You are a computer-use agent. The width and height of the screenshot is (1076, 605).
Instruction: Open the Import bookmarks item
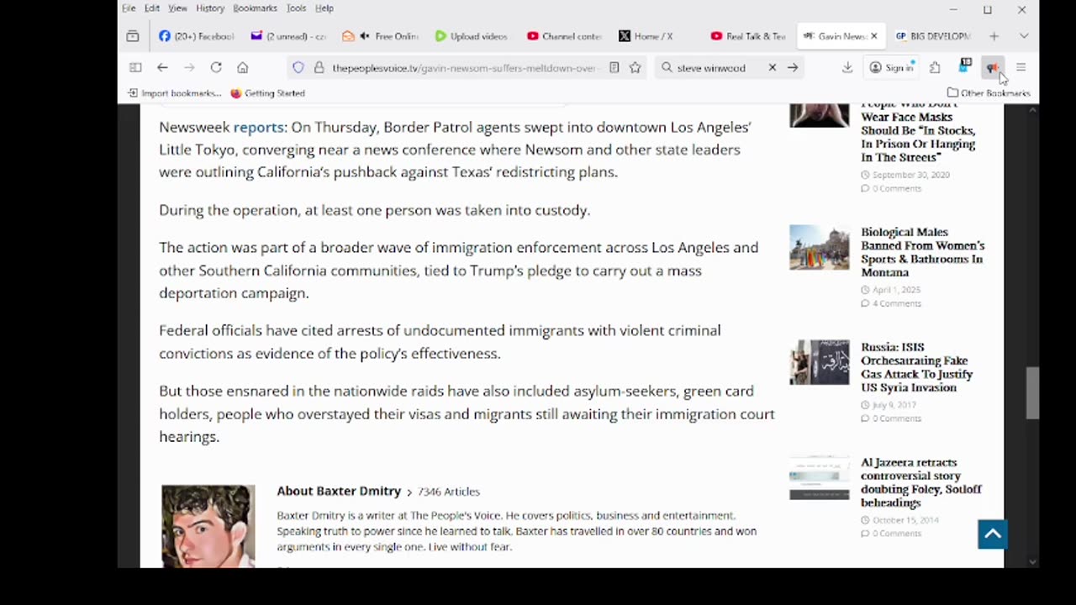click(x=175, y=93)
